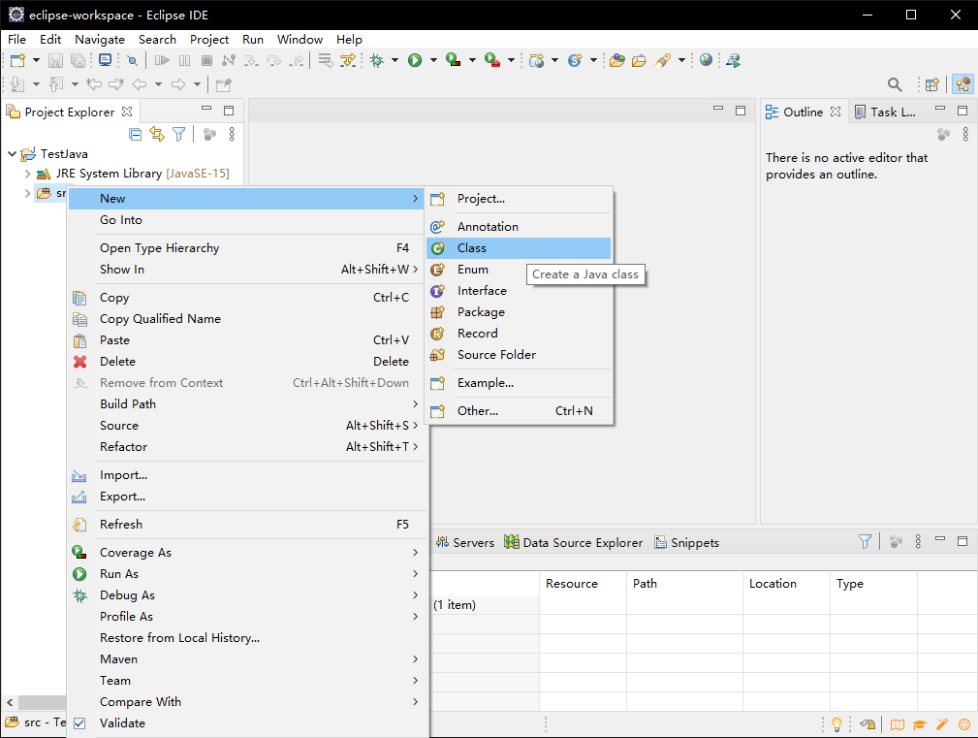This screenshot has height=738, width=978.
Task: Close the Project Explorer tab
Action: [127, 112]
